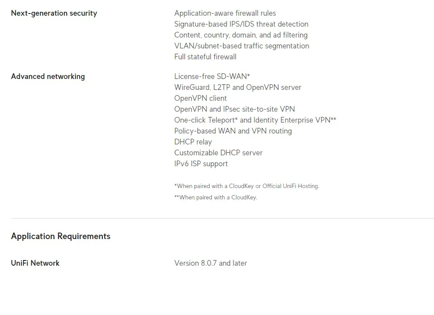This screenshot has height=315, width=434.
Task: Click "VLAN/subnet-based traffic segmentation" text
Action: [x=241, y=46]
